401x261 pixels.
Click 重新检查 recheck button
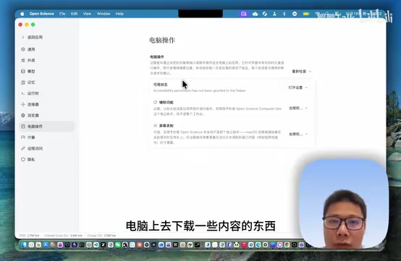[299, 72]
